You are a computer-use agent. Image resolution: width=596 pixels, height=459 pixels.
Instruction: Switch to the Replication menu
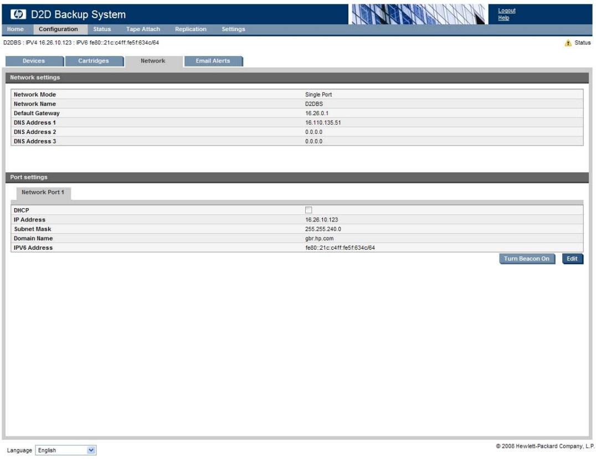point(191,29)
